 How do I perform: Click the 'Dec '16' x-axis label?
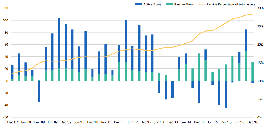pos(253,123)
